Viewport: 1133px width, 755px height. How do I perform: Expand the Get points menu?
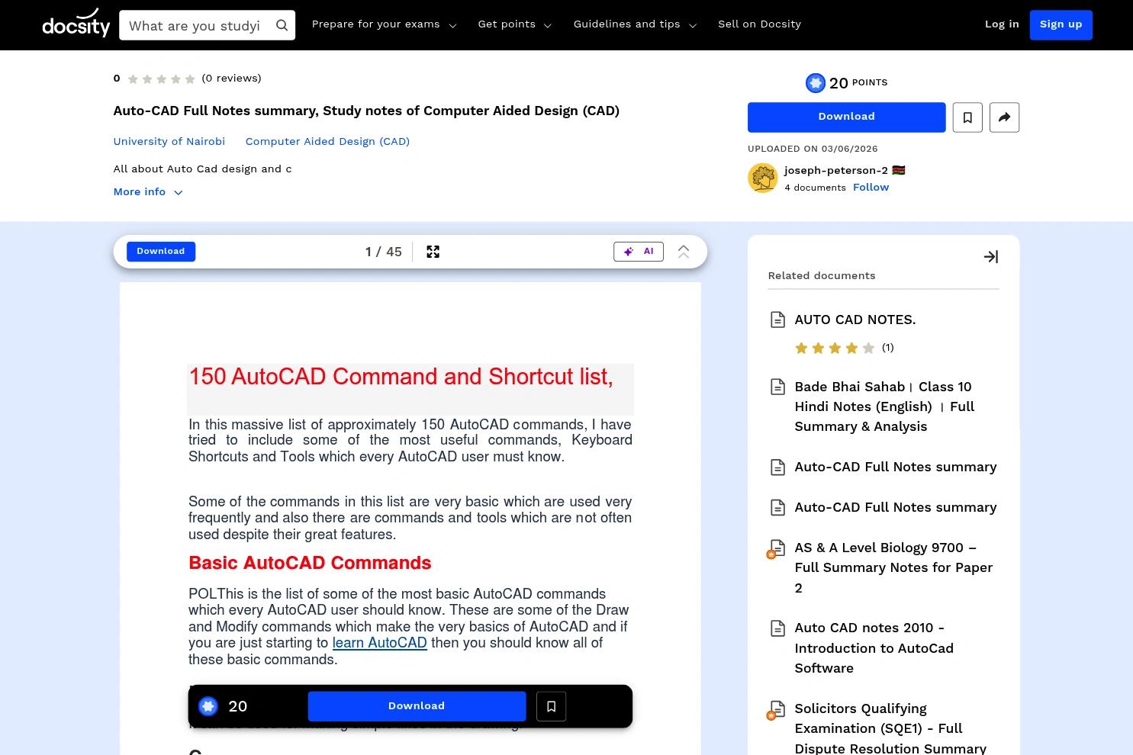pos(514,24)
